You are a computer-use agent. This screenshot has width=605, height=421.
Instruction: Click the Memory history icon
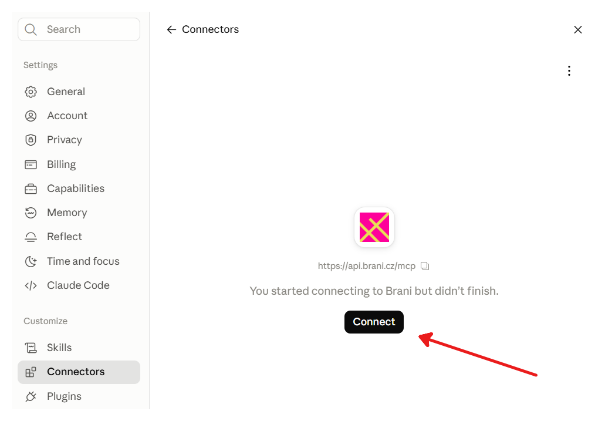click(31, 213)
